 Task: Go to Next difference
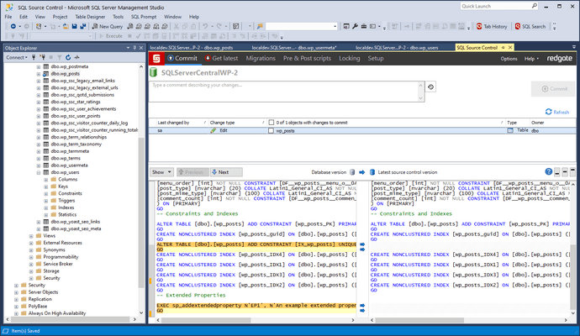click(x=219, y=171)
